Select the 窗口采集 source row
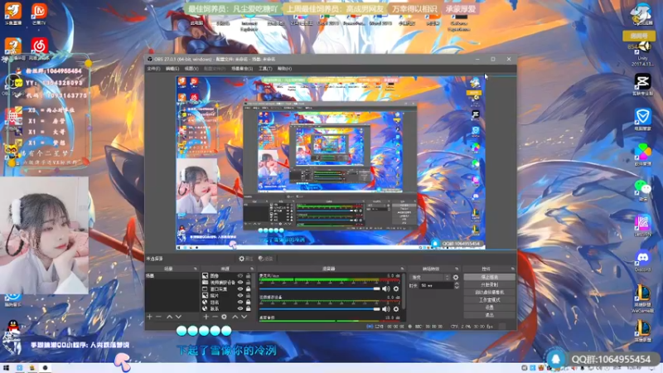Image resolution: width=663 pixels, height=373 pixels. point(226,288)
